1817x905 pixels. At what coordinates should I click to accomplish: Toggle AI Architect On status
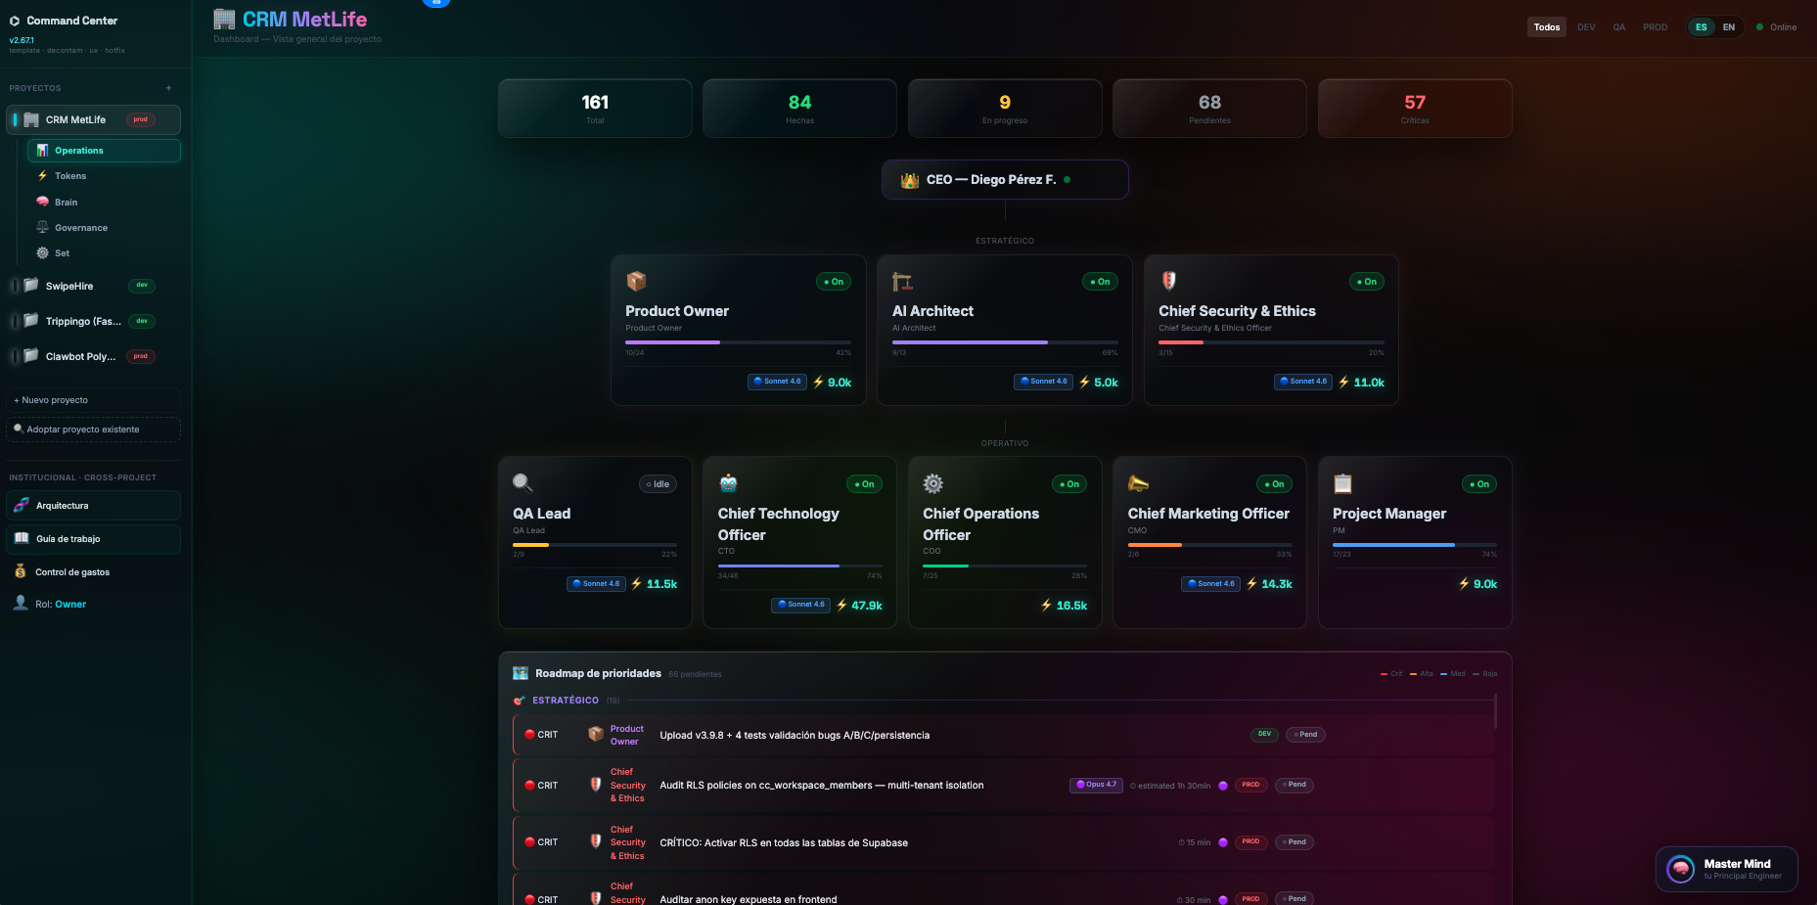pos(1100,282)
